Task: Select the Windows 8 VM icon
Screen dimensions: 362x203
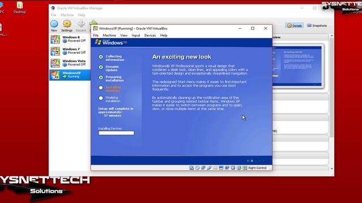Action: [x=55, y=39]
